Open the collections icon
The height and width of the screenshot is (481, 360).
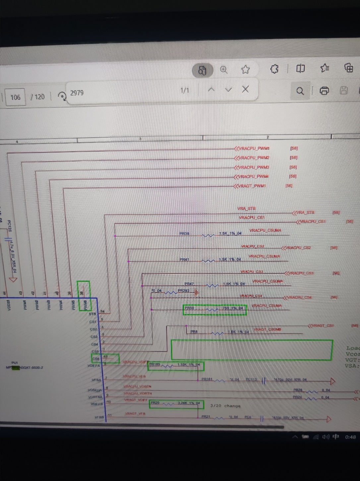348,68
